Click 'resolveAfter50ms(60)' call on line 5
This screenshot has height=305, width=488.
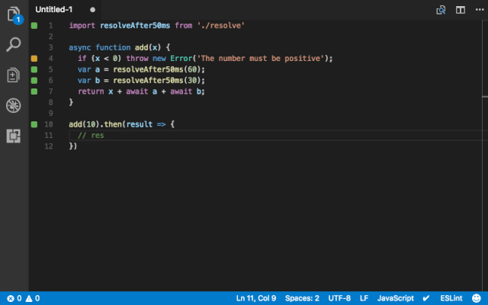[156, 69]
